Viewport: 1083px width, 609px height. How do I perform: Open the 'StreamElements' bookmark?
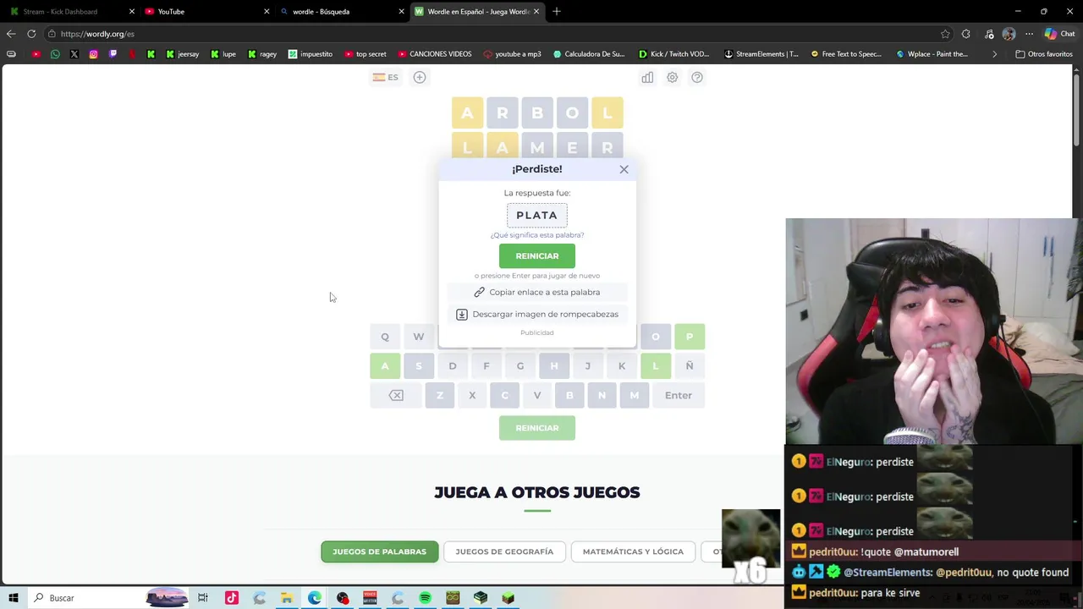tap(761, 54)
